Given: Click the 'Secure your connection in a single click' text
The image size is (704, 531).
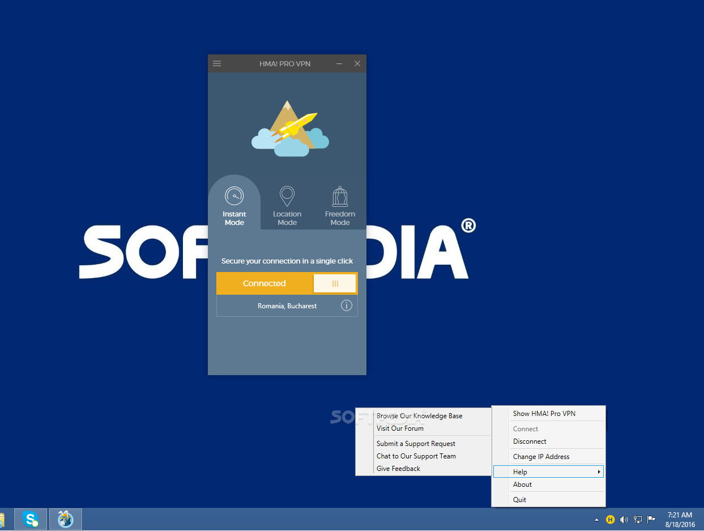Looking at the screenshot, I should pos(287,261).
